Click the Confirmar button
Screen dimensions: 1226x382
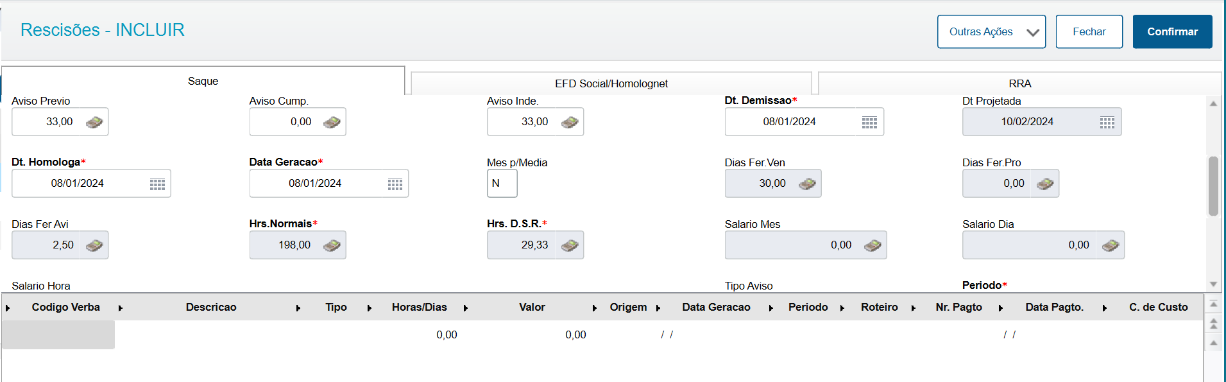click(1172, 31)
